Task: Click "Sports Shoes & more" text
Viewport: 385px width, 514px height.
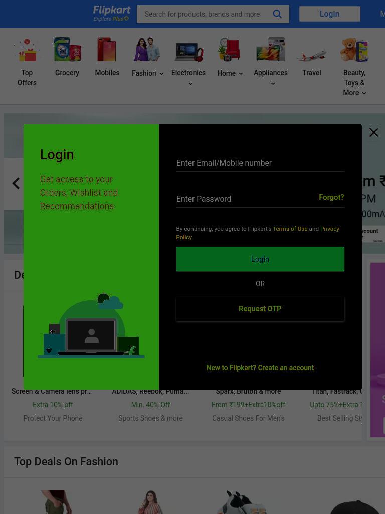Action: point(150,418)
